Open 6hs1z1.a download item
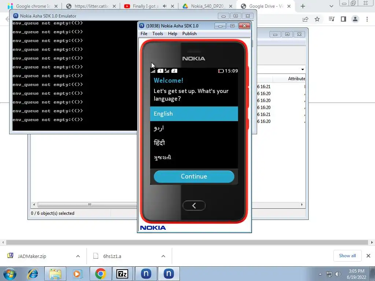The height and width of the screenshot is (281, 375). (112, 256)
